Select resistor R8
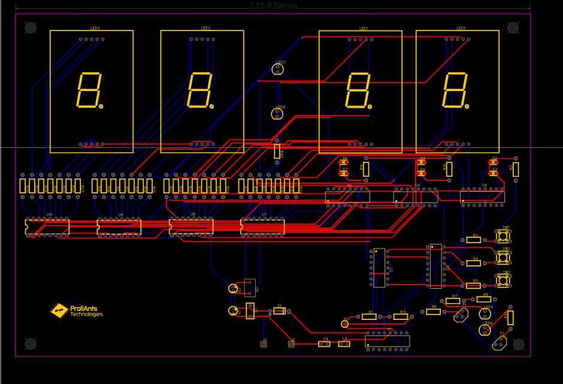 pos(484,299)
